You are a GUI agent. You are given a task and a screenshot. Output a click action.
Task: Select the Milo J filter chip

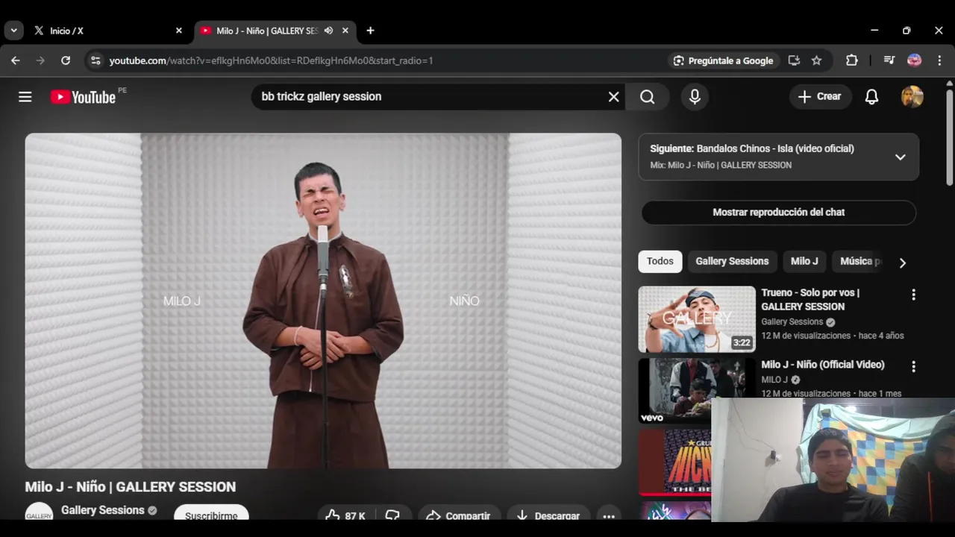tap(804, 261)
